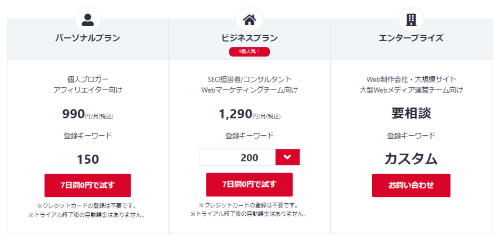The image size is (500, 240).
Task: Select the エンタープライズ header title
Action: coord(411,38)
